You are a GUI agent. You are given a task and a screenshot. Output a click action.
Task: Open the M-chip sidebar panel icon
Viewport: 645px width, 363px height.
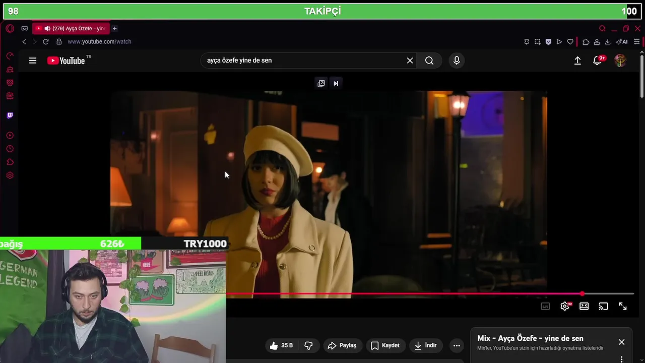[x=10, y=96]
